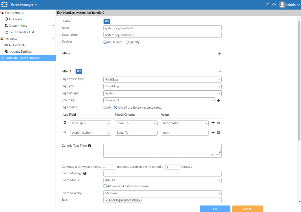The image size is (301, 212).
Task: Select the Specify devices radio button
Action: point(127,42)
